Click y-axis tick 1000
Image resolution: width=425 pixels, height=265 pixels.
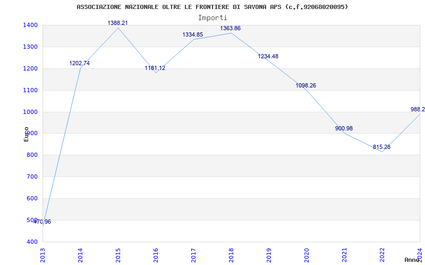(x=31, y=112)
